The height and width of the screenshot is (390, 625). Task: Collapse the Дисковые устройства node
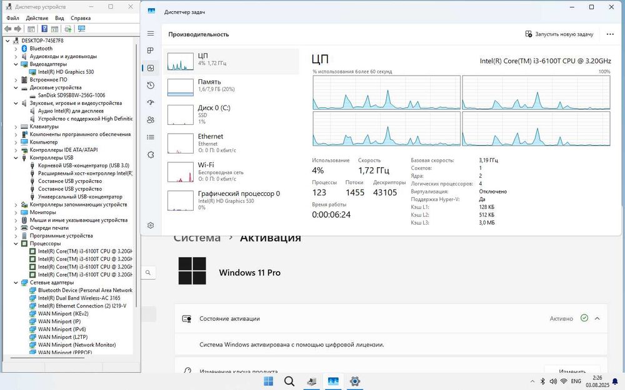(16, 87)
